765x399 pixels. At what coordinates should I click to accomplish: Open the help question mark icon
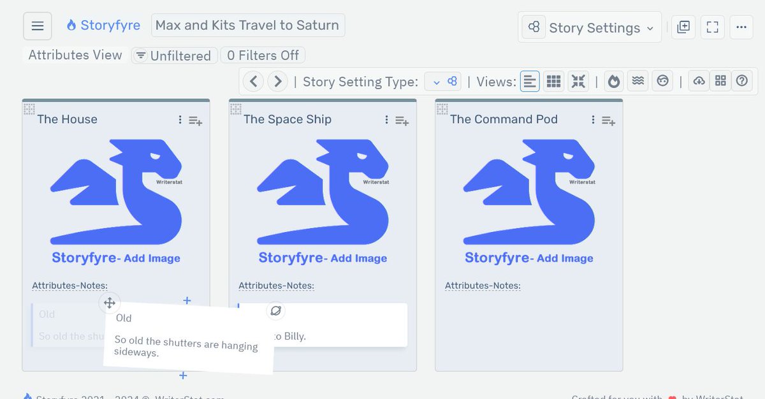point(741,82)
